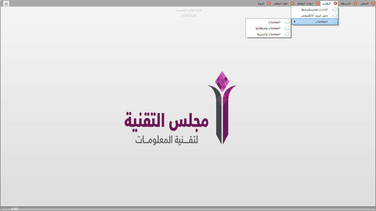376x211 pixels.
Task: Open the الارشفة menu
Action: [x=346, y=4]
